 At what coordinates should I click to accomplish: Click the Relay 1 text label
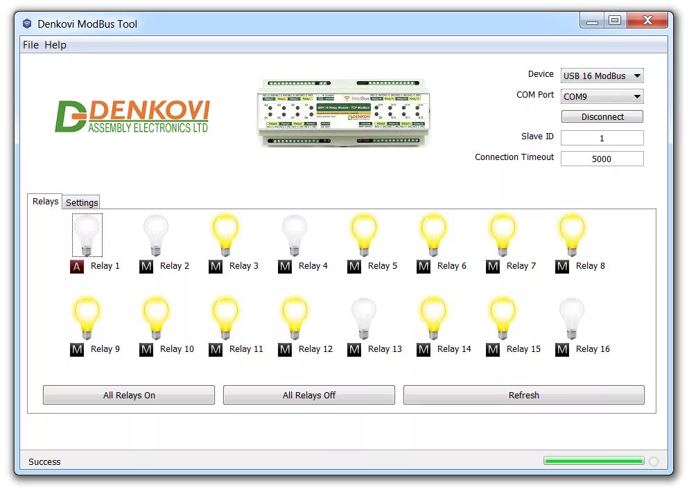(105, 266)
